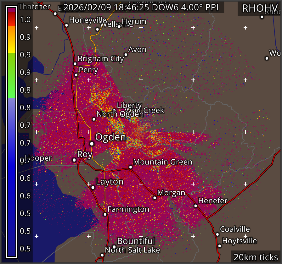The image size is (282, 264).
Task: Click the Farmington city marker
Action: [x=105, y=214]
